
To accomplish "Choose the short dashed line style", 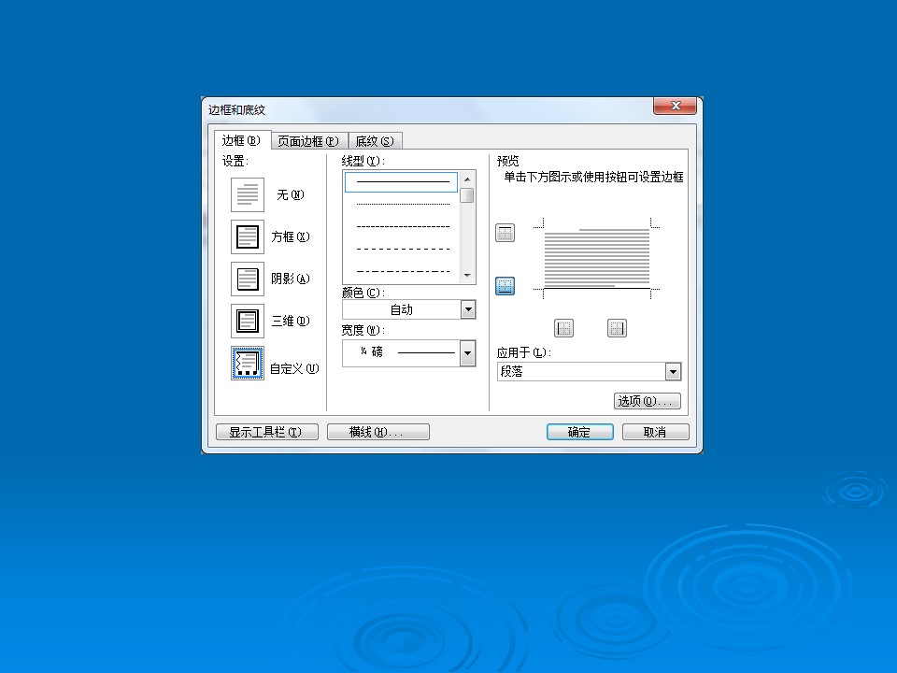I will [402, 226].
